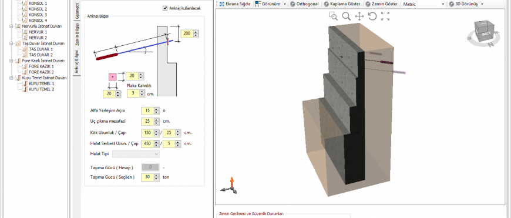Click the fit-to-extents corner arrows icon
This screenshot has width=511, height=218.
(x=385, y=16)
